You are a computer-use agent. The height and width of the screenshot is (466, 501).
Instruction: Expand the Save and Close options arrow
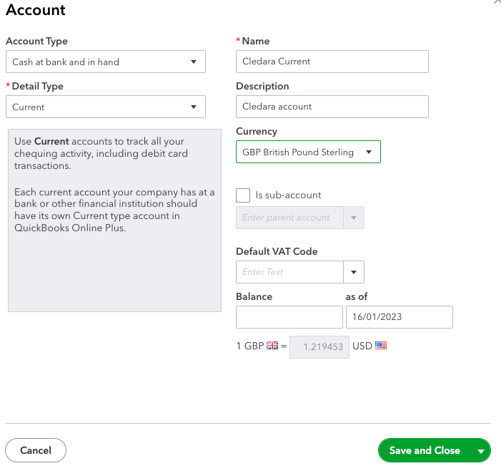pos(481,451)
